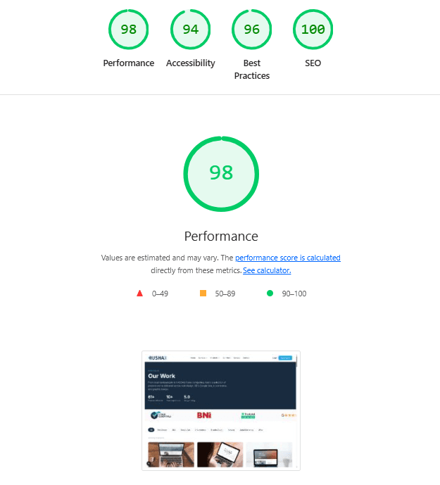The height and width of the screenshot is (485, 440).
Task: Open the SEO score gauge showing 100
Action: pos(313,30)
